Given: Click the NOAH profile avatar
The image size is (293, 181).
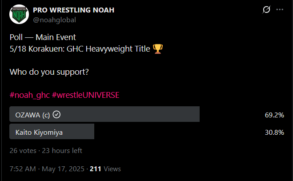Looking at the screenshot, I should 18,14.
